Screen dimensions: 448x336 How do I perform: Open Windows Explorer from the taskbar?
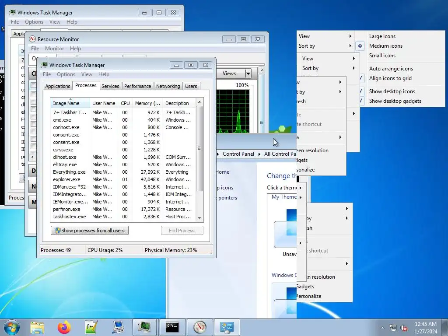point(38,327)
